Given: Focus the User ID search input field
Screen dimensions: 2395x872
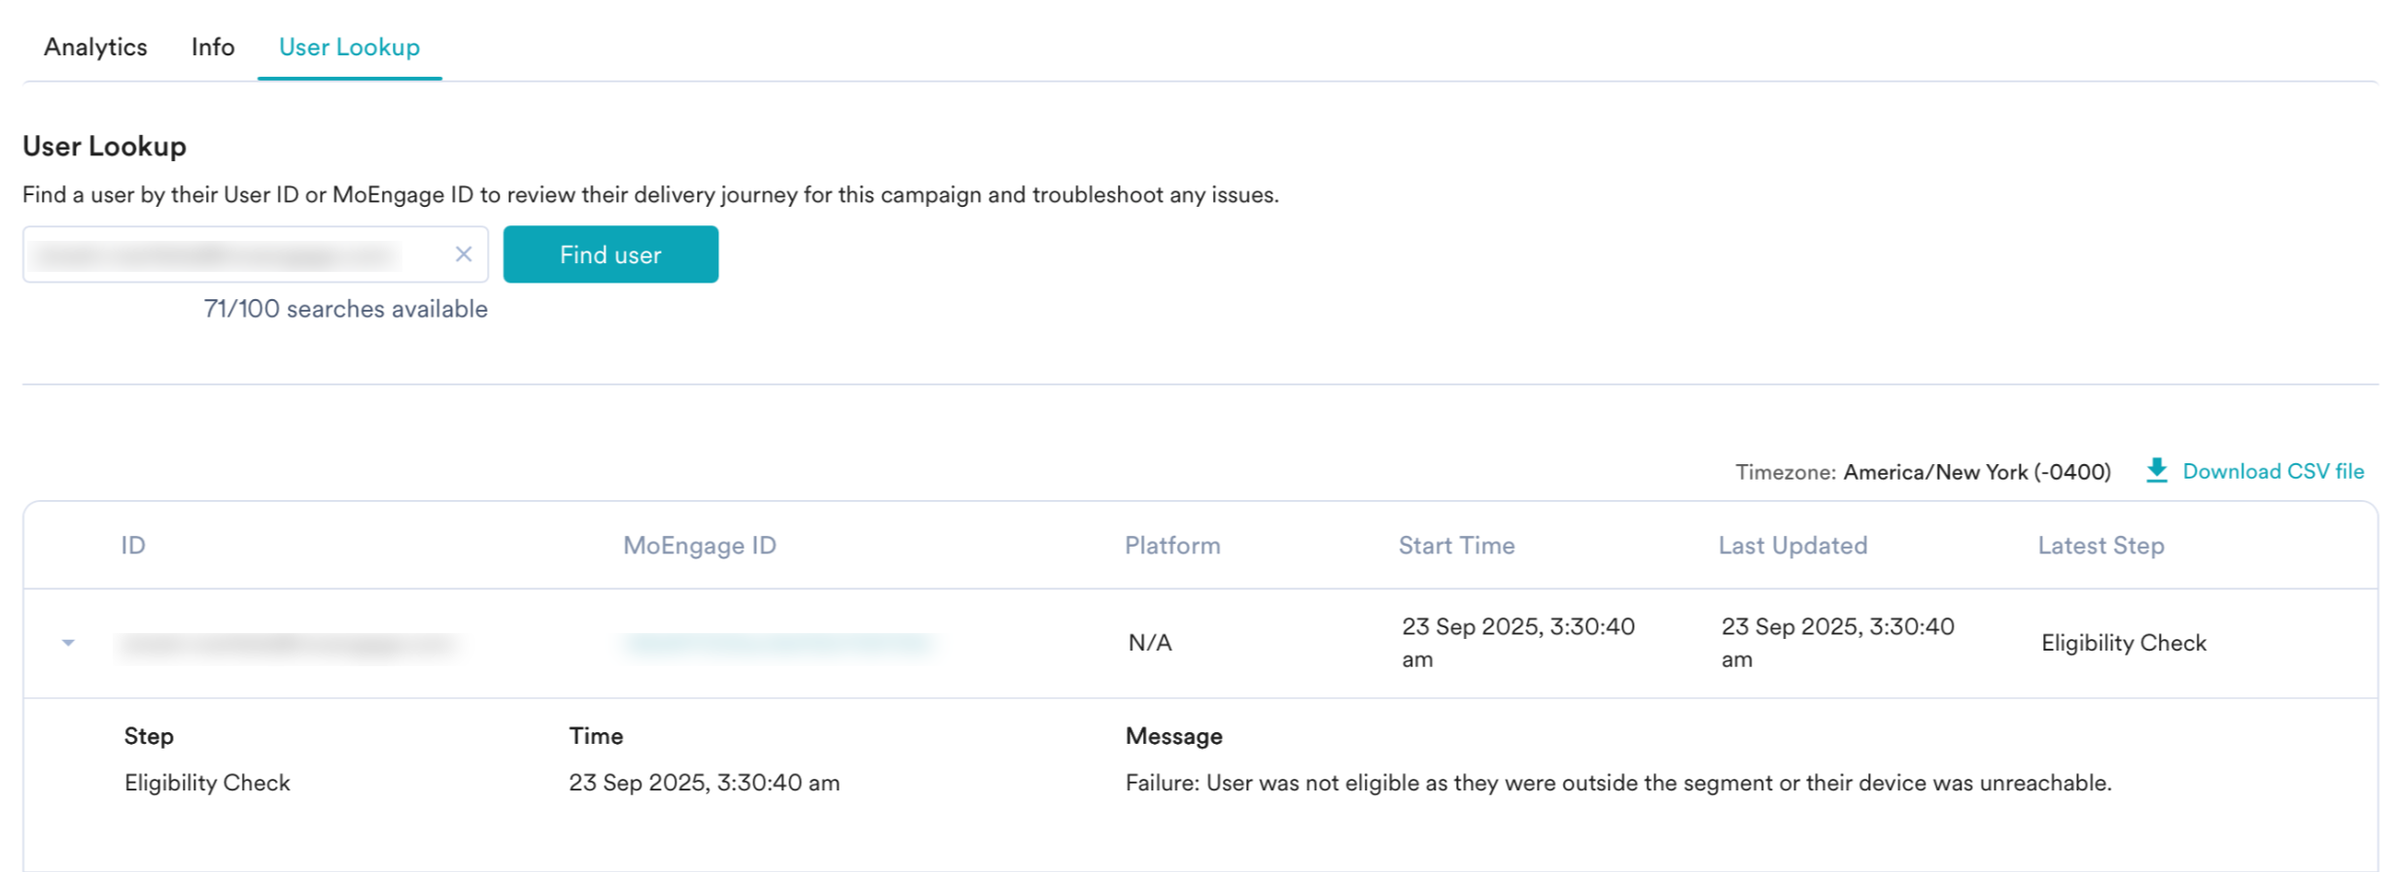Looking at the screenshot, I should click(x=233, y=254).
